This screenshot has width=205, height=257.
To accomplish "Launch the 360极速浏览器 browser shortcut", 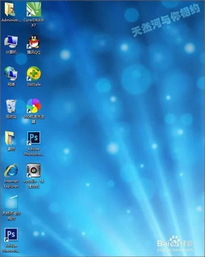I will (34, 106).
